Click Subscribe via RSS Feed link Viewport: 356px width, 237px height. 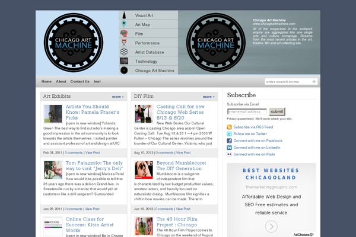[253, 127]
